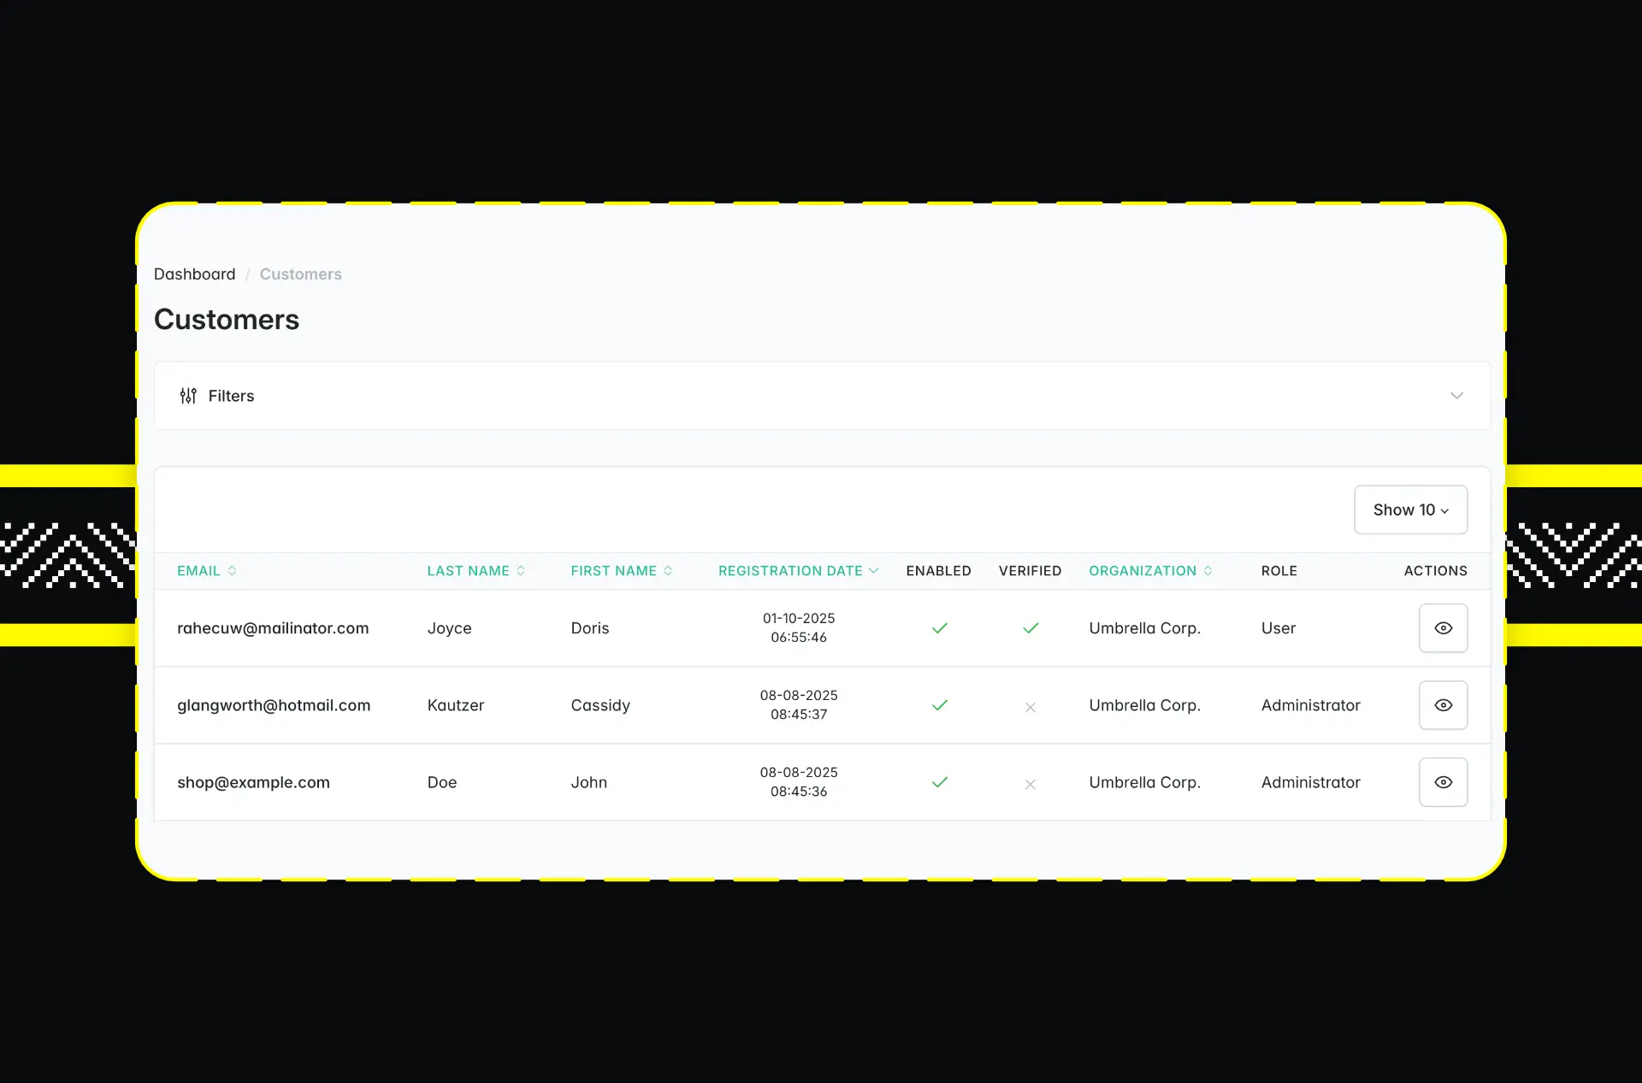This screenshot has height=1083, width=1642.
Task: Toggle Registration Date sort direction chevron
Action: point(873,571)
